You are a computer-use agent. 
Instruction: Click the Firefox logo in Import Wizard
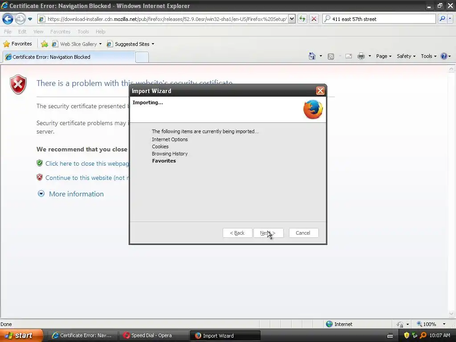pos(313,110)
